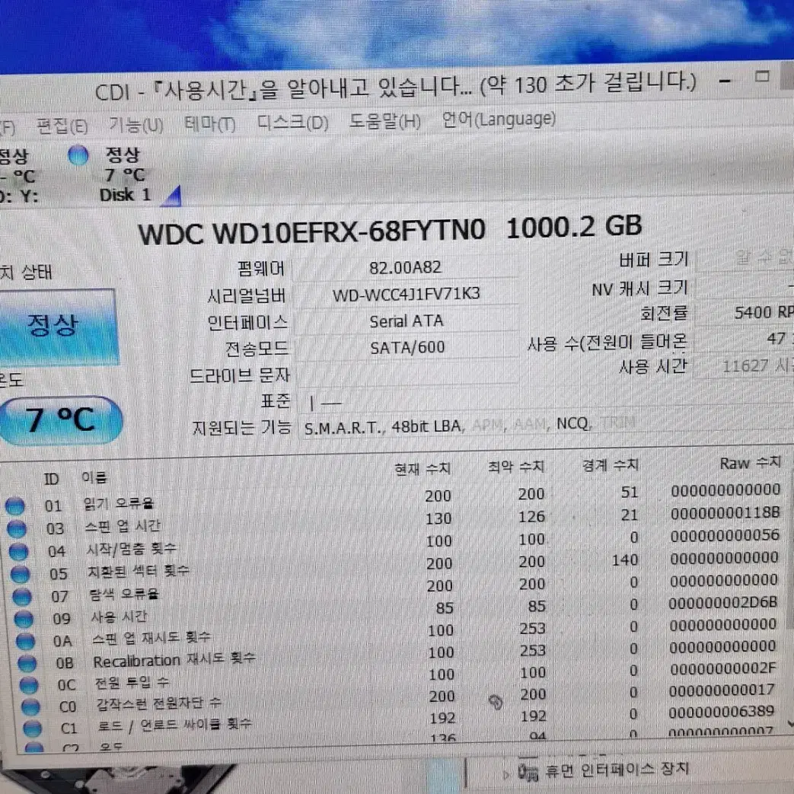Select attribute name 사용 시간 in list
794x794 pixels.
[119, 617]
